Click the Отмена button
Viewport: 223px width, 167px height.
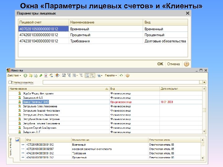173,64
